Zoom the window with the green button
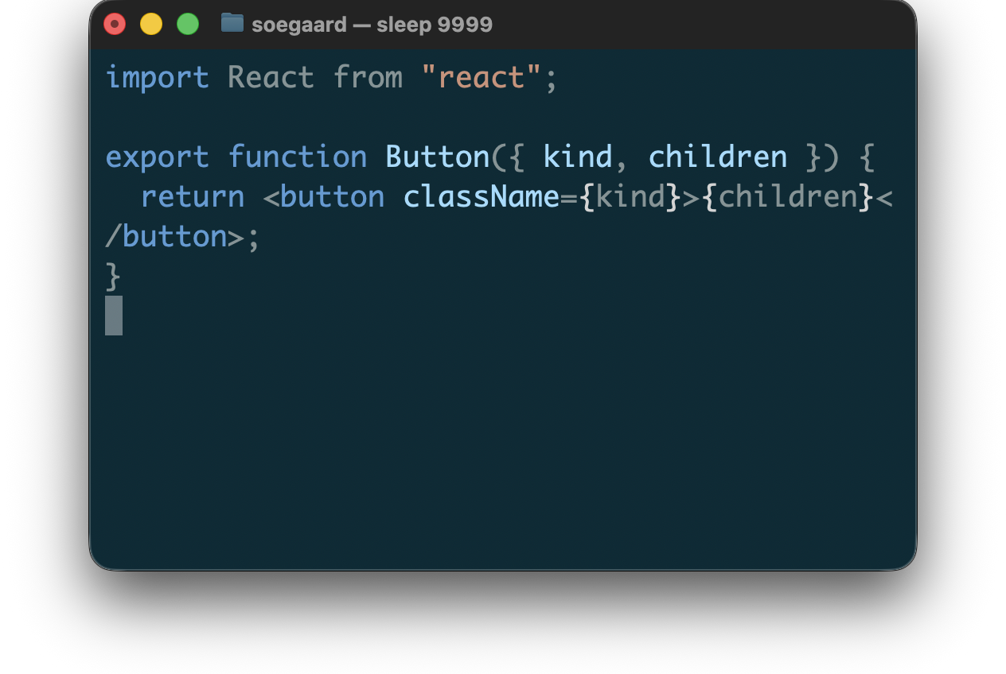Screen dimensions: 1006x674 click(x=188, y=25)
